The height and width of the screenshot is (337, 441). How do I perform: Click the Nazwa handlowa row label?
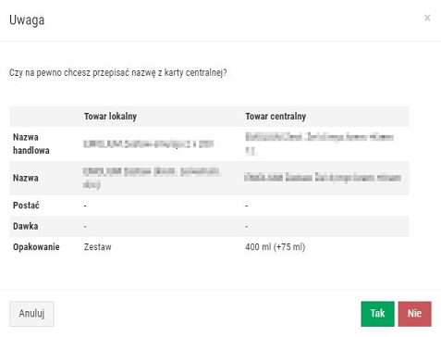(31, 144)
